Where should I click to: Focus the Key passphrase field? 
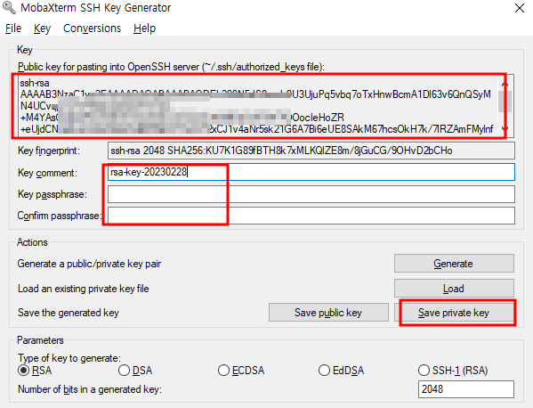click(311, 194)
